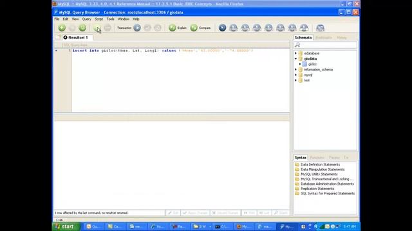Click the '1 row affected' status message
The height and width of the screenshot is (231, 412).
tap(91, 213)
